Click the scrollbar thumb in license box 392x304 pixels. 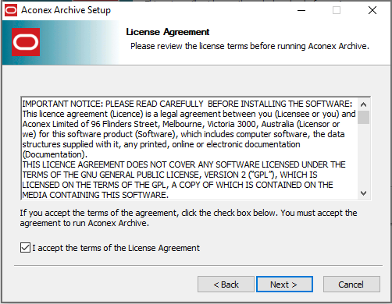(x=364, y=117)
